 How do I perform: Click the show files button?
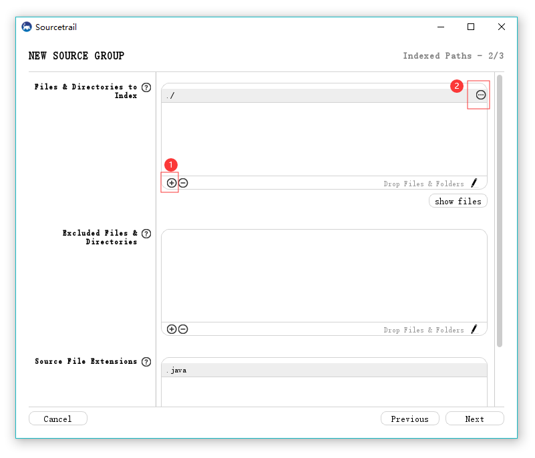point(458,201)
